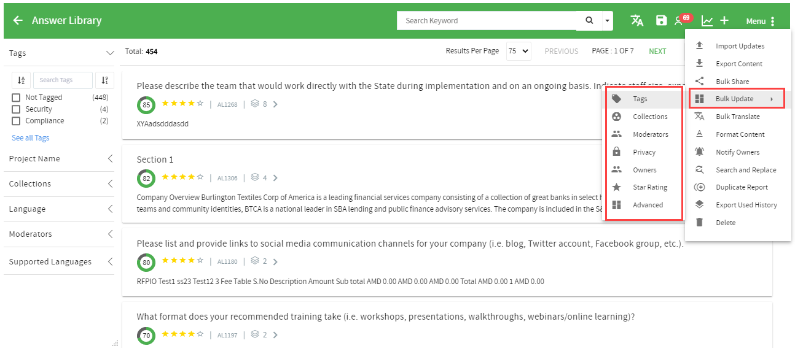Open the social media channels question

pos(410,244)
